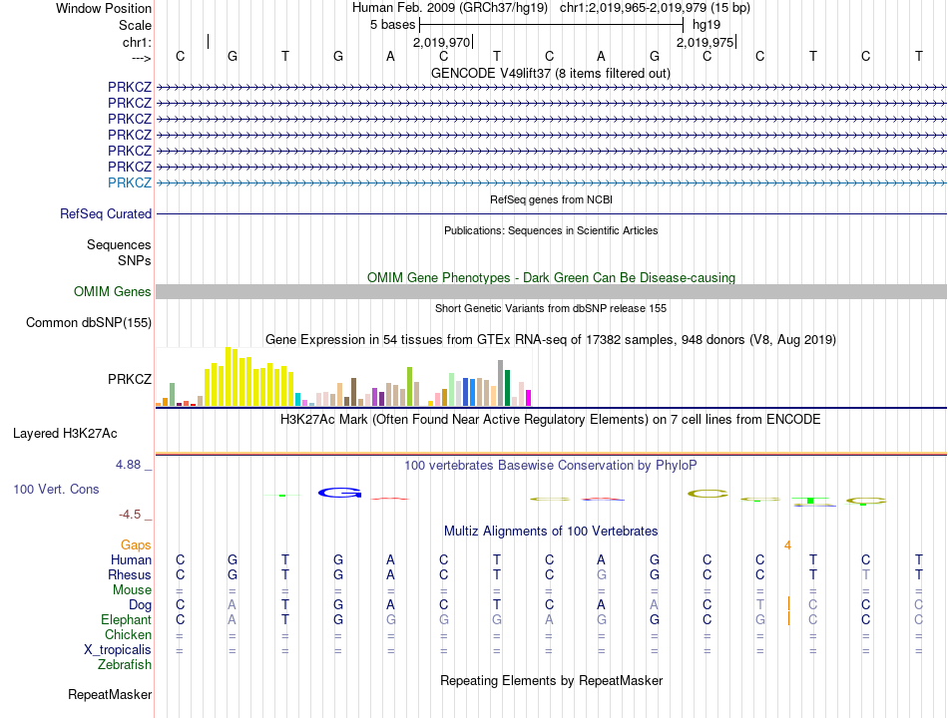Open the H3K27Ac Mark track title

pos(551,420)
